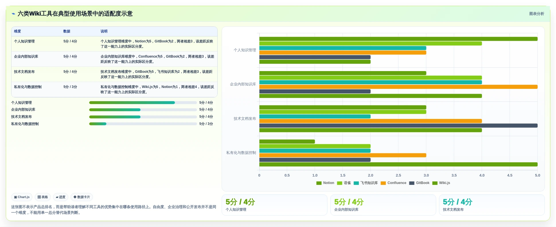
Task: Click the 维度 column header
Action: coord(17,32)
